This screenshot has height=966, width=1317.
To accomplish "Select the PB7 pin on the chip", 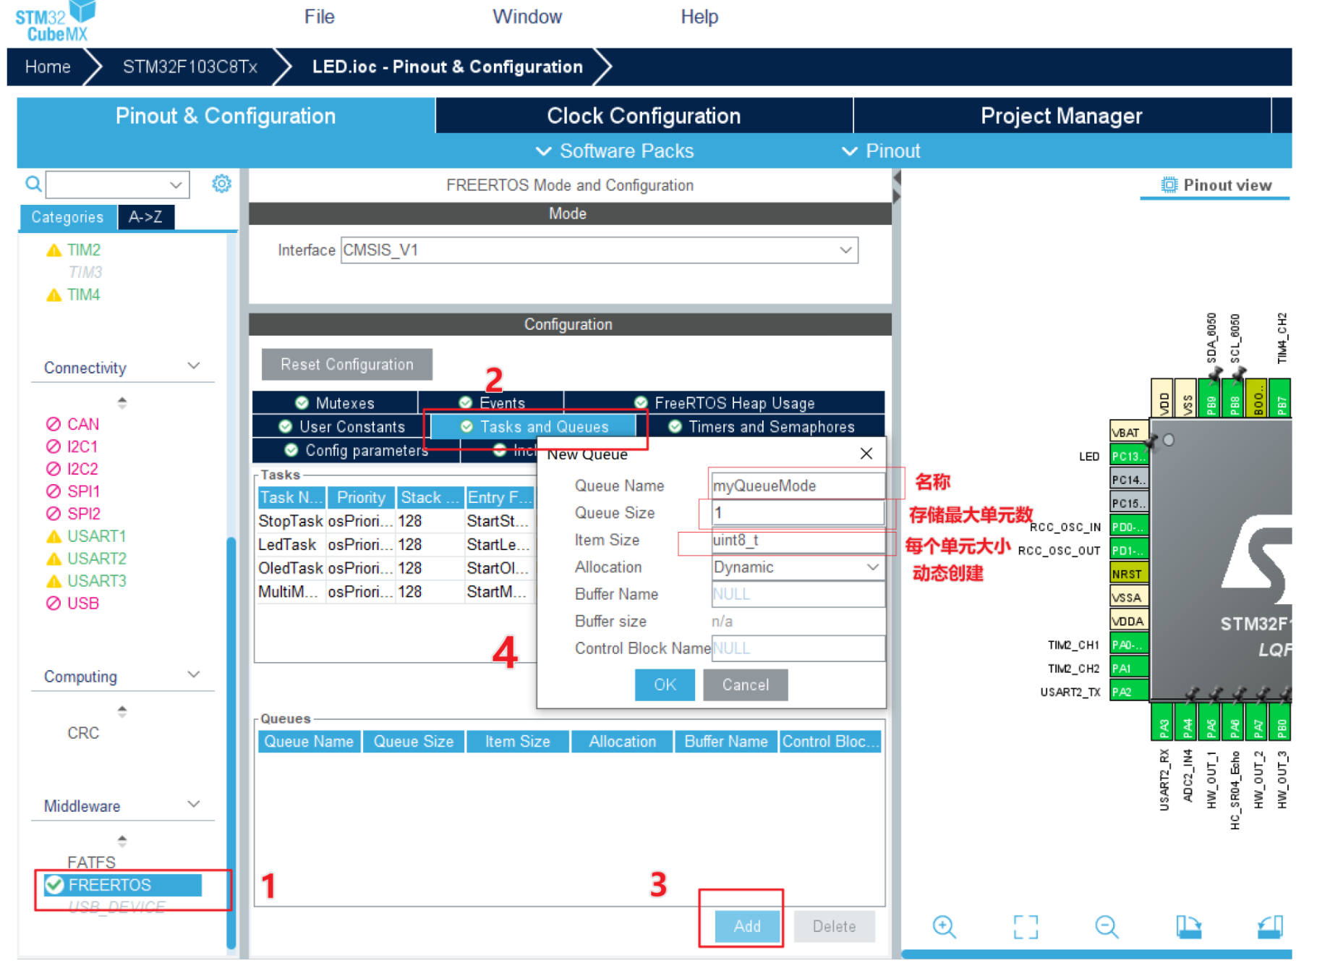I will point(1281,398).
